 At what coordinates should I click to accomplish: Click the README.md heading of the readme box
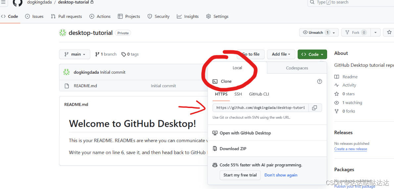[76, 104]
